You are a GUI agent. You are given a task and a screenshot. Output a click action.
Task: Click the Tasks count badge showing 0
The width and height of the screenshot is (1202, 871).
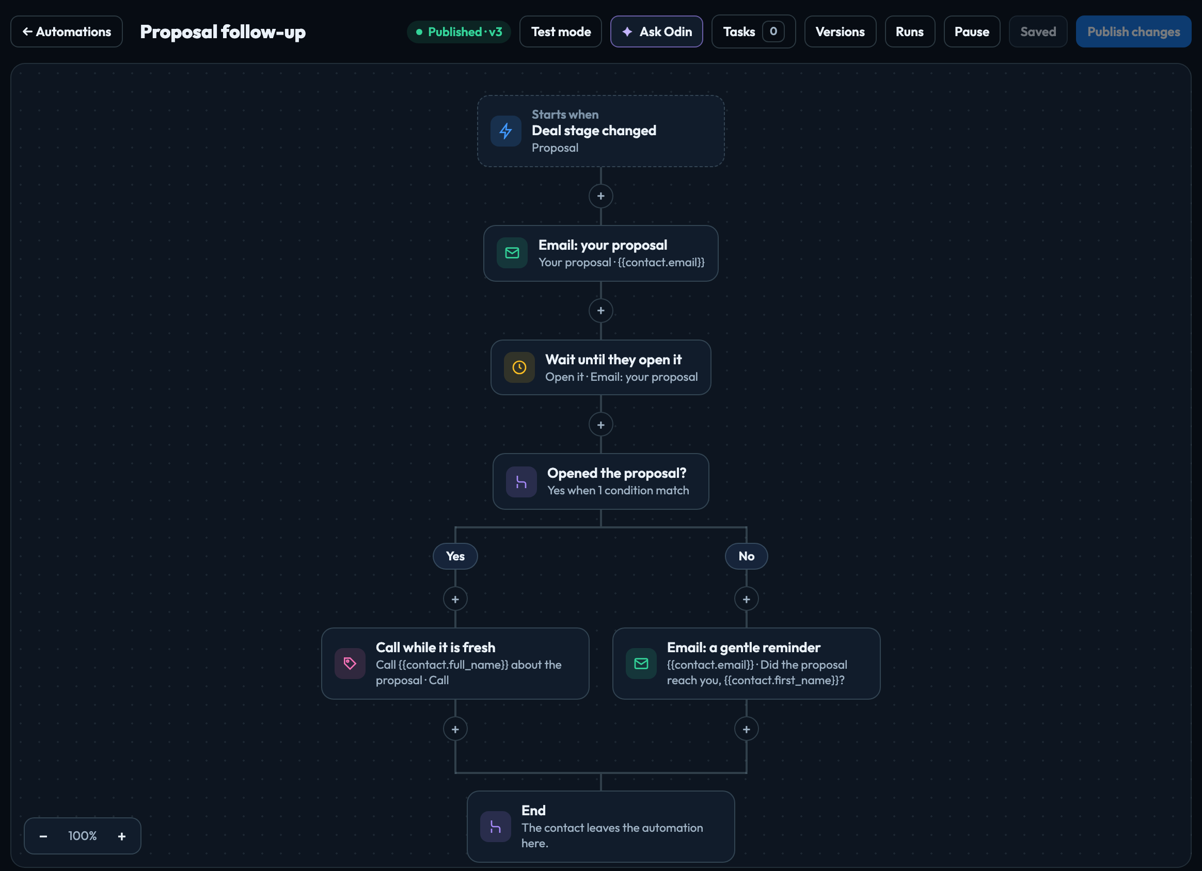[773, 32]
